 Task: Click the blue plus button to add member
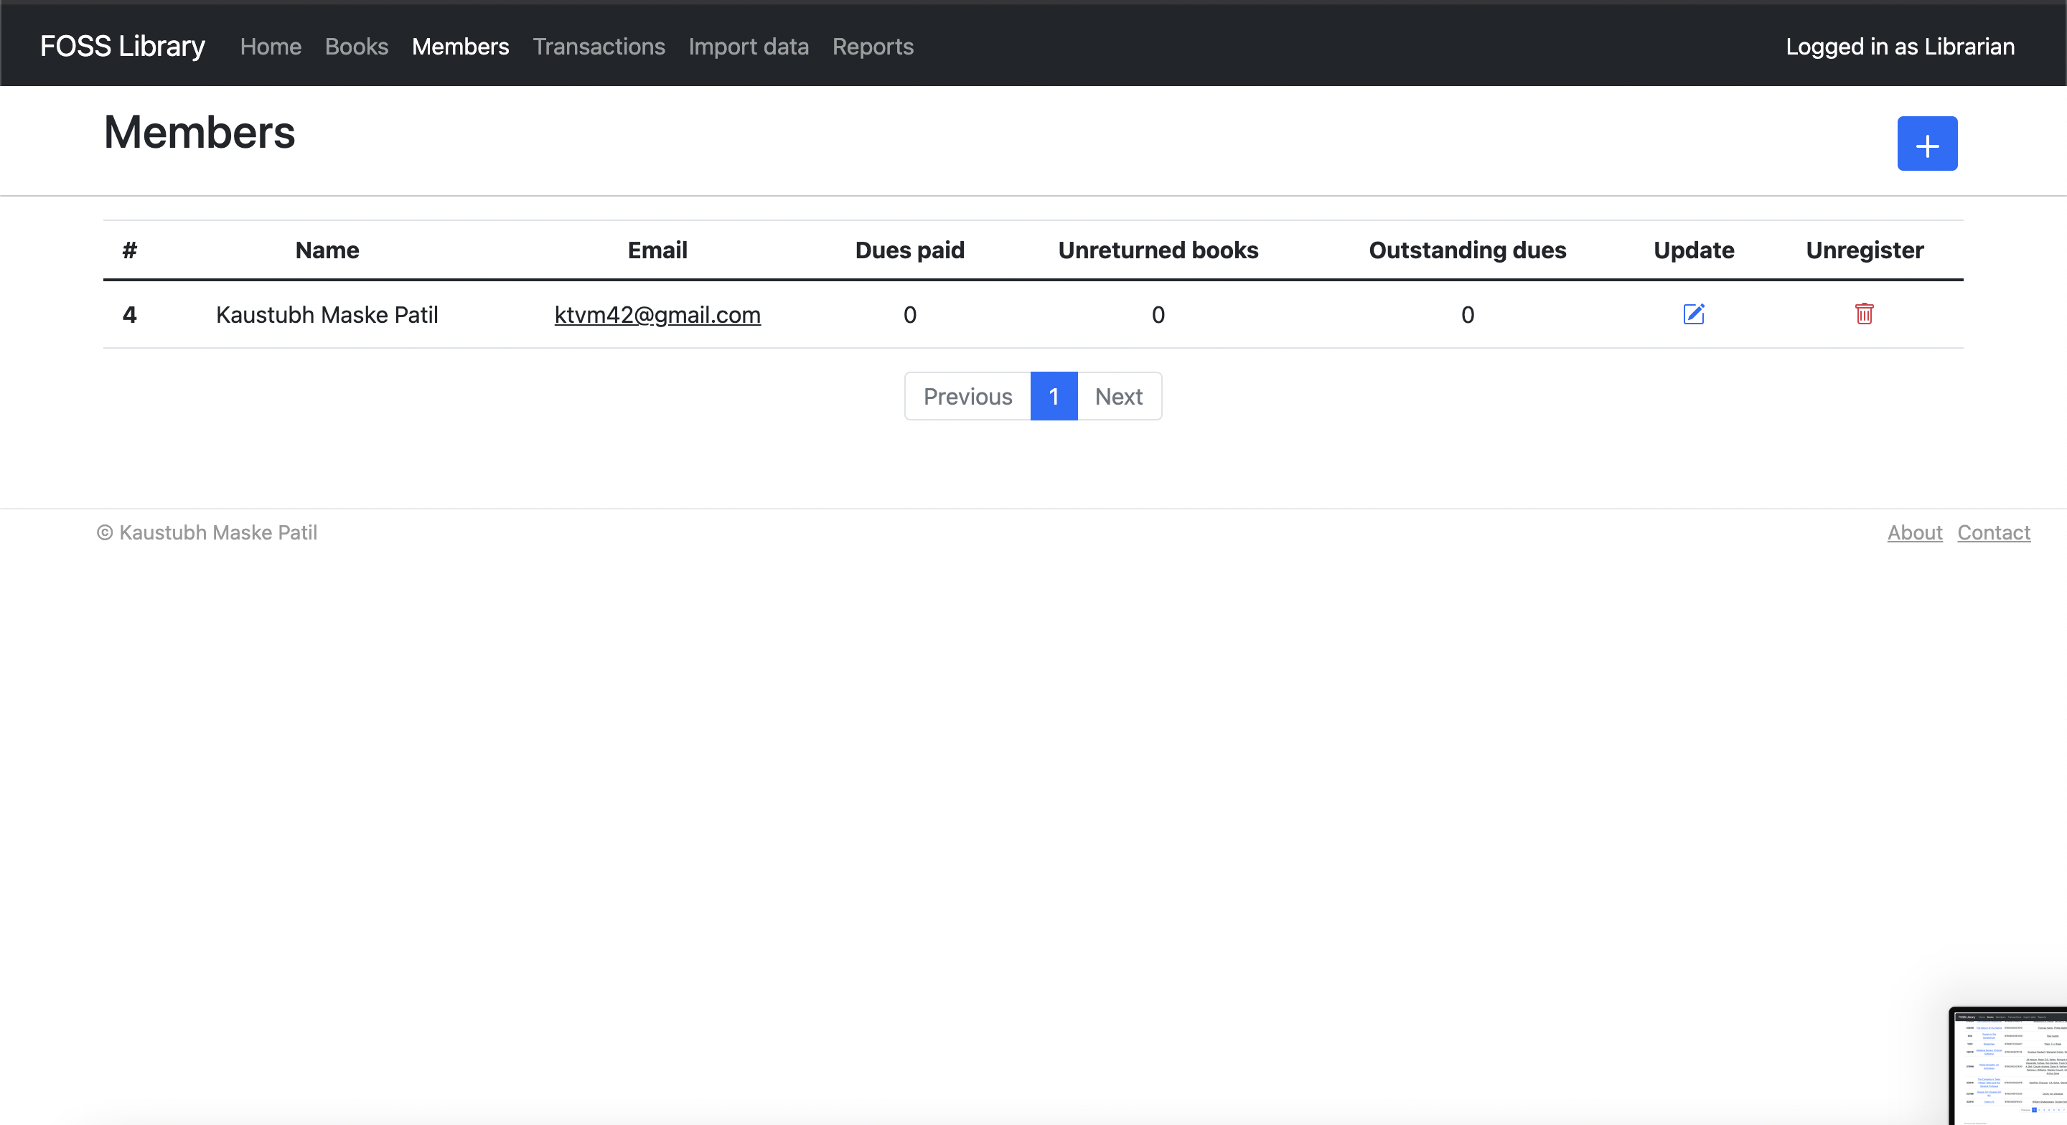point(1926,143)
